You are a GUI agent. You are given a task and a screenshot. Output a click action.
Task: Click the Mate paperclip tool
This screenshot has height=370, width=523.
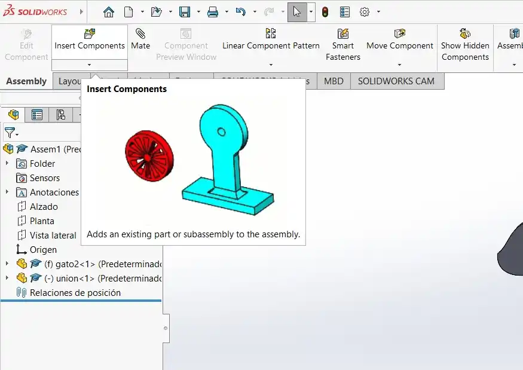[140, 39]
